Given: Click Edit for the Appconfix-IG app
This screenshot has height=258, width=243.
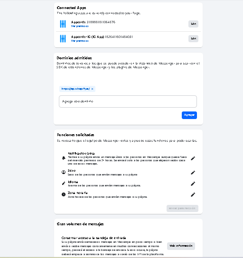Looking at the screenshot, I should 193,38.
